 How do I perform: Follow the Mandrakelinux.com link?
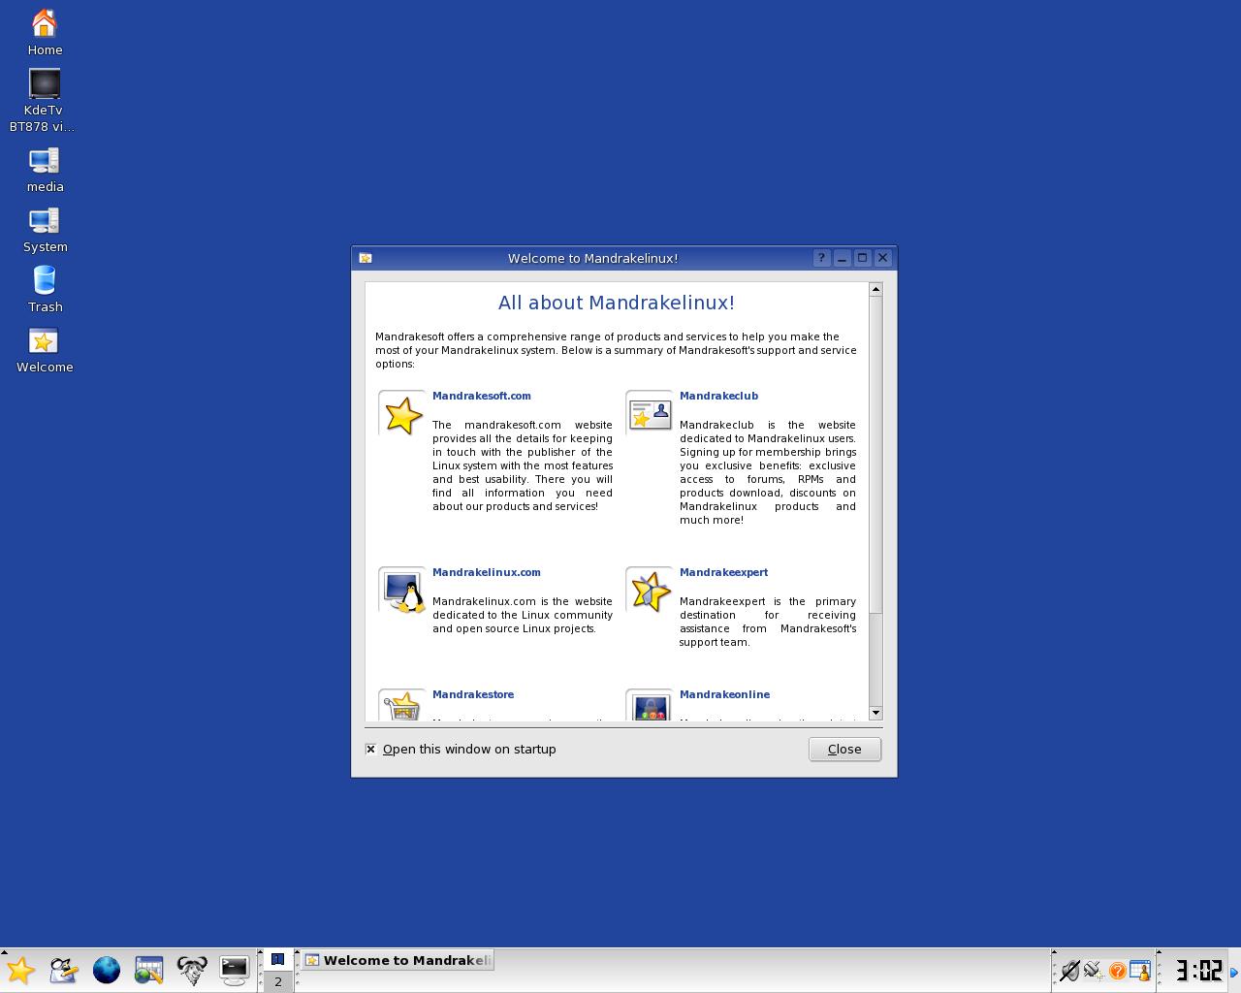tap(487, 572)
